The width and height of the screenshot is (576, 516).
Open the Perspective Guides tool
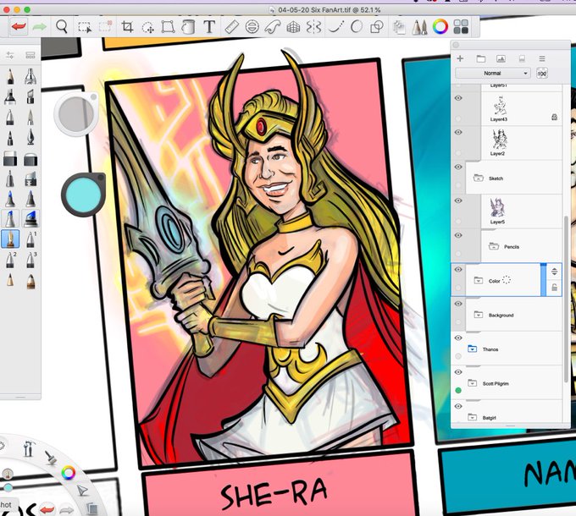293,27
